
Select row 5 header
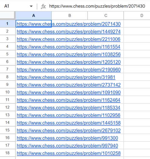pyautogui.click(x=8, y=54)
